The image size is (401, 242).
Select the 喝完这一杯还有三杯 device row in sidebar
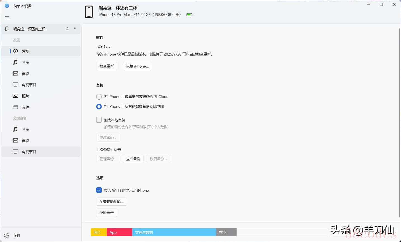(41, 29)
